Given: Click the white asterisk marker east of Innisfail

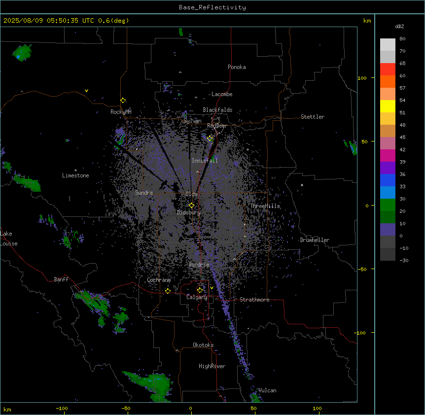Looking at the screenshot, I should click(248, 149).
